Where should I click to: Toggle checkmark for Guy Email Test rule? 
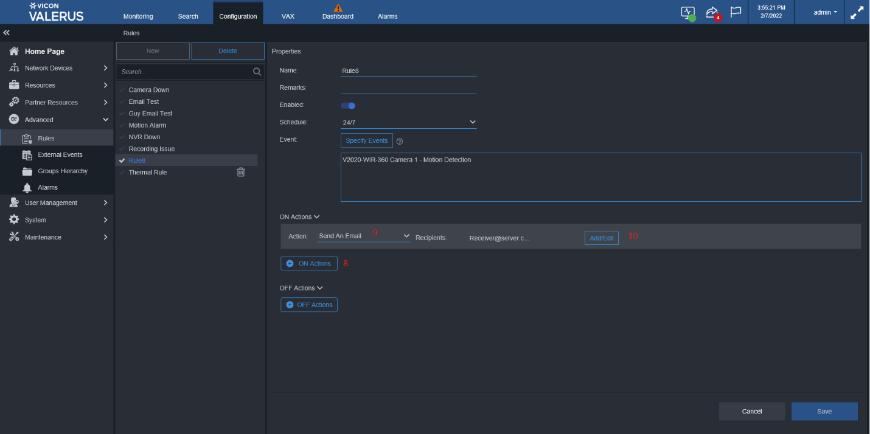coord(122,114)
